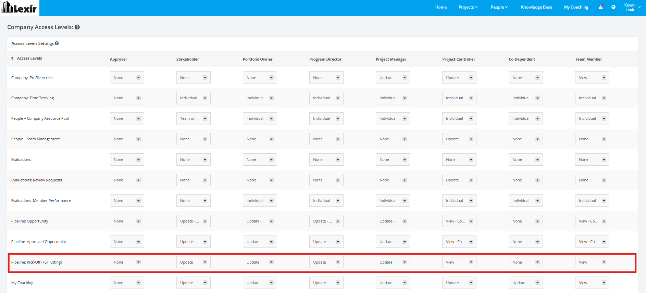
Task: Click the 'Pipeline: Approved Opportunity' row label
Action: (39, 242)
